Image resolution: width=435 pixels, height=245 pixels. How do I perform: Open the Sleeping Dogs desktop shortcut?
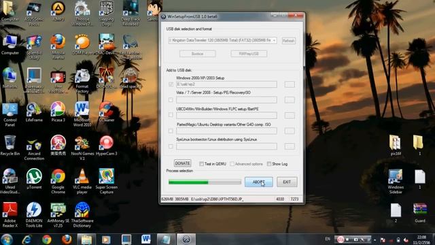106,14
